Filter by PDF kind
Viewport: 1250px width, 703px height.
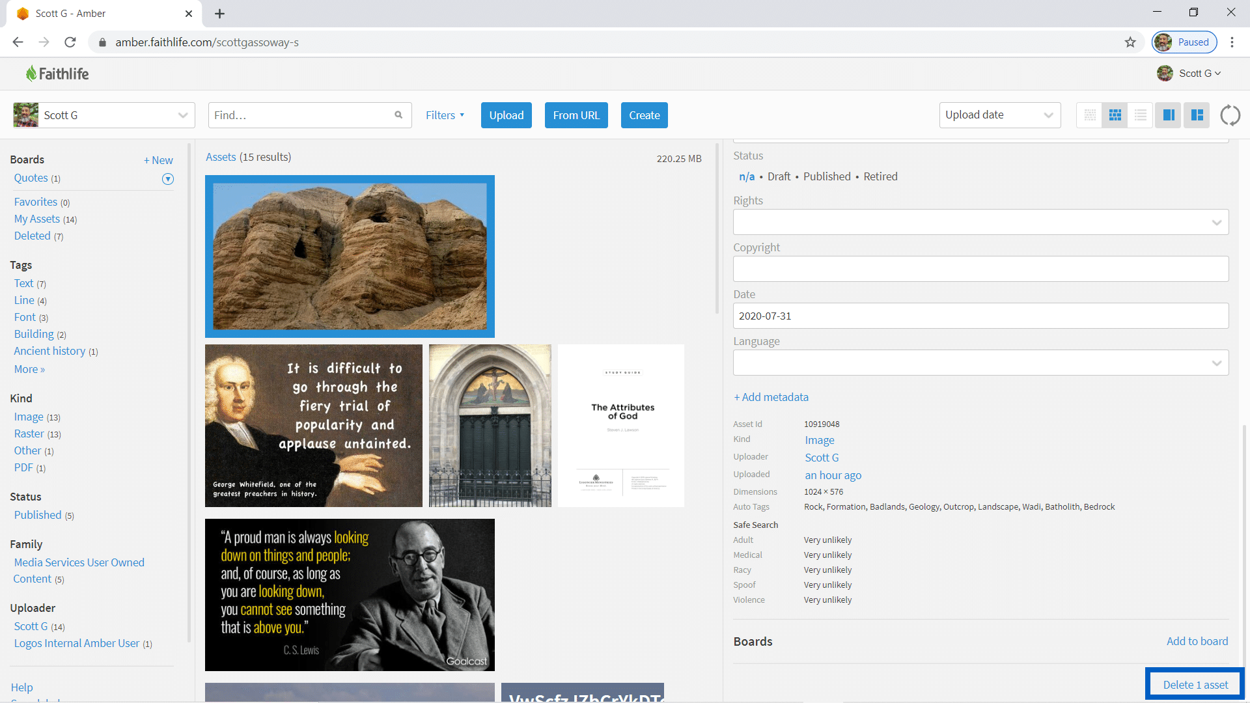pos(23,467)
